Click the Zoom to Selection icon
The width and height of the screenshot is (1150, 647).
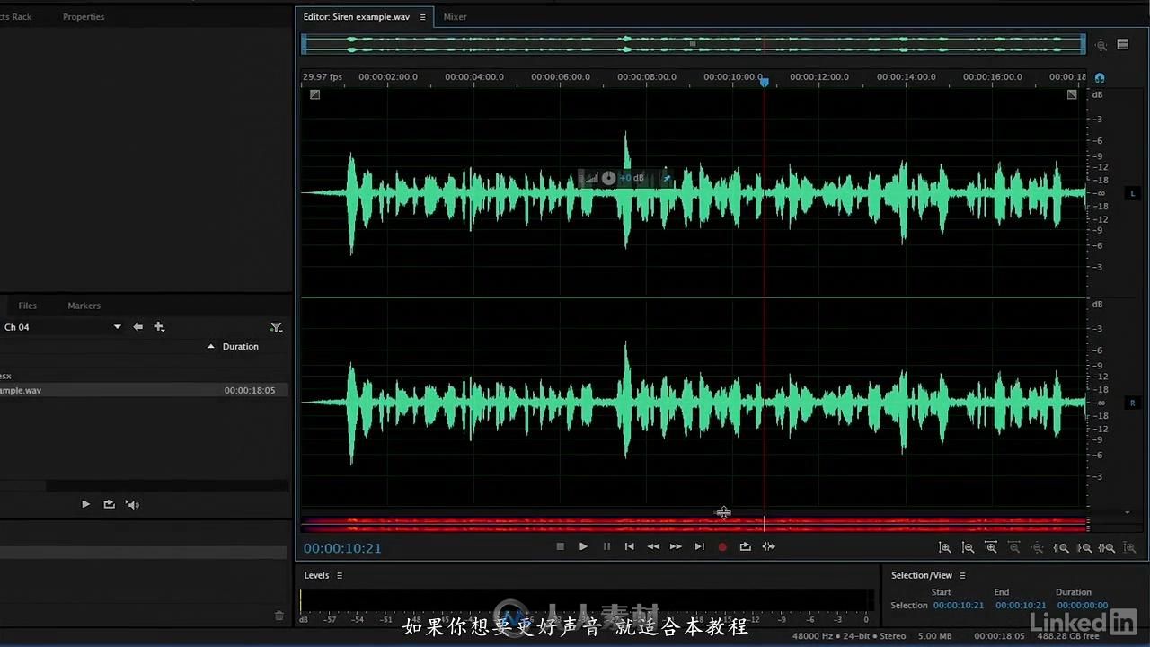tap(1107, 547)
